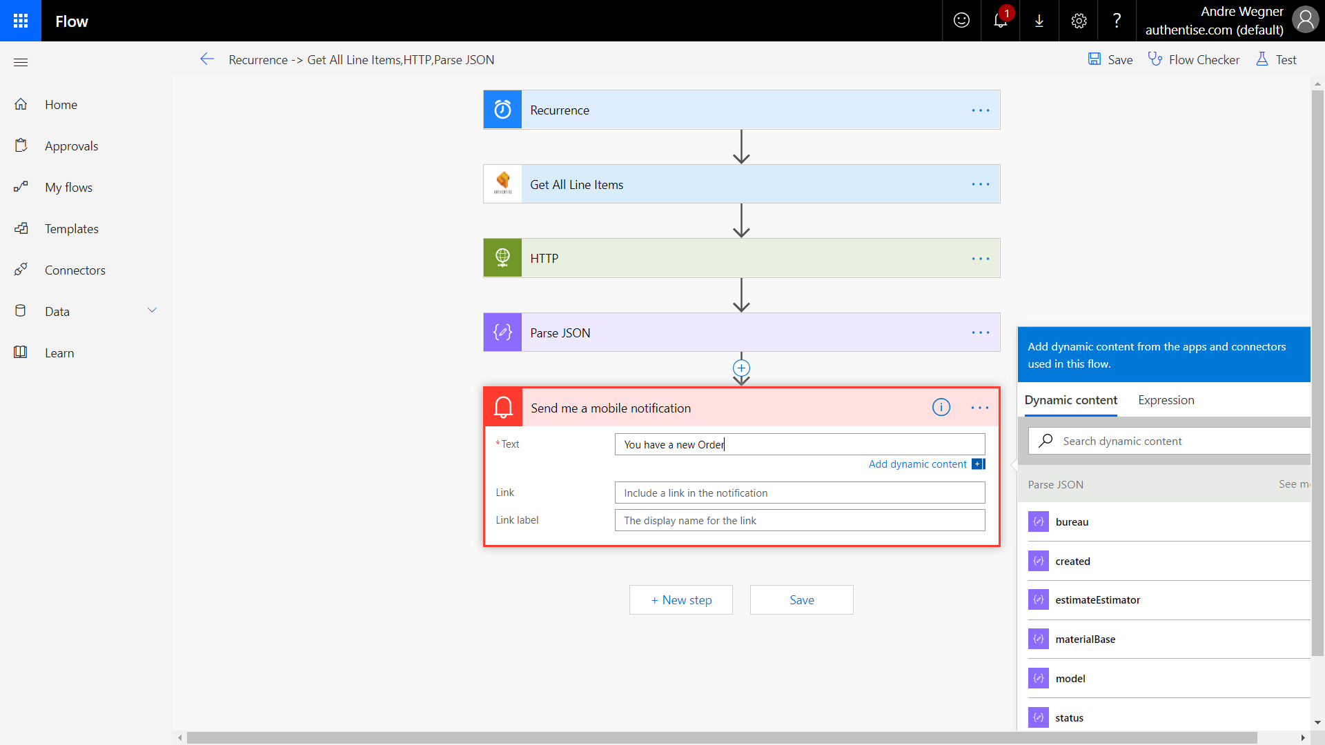Click the feedback smiley icon

point(961,21)
